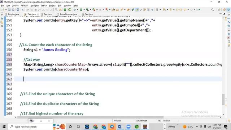The height and width of the screenshot is (130, 231).
Task: Click the Debug bug icon
Action: coord(75,10)
